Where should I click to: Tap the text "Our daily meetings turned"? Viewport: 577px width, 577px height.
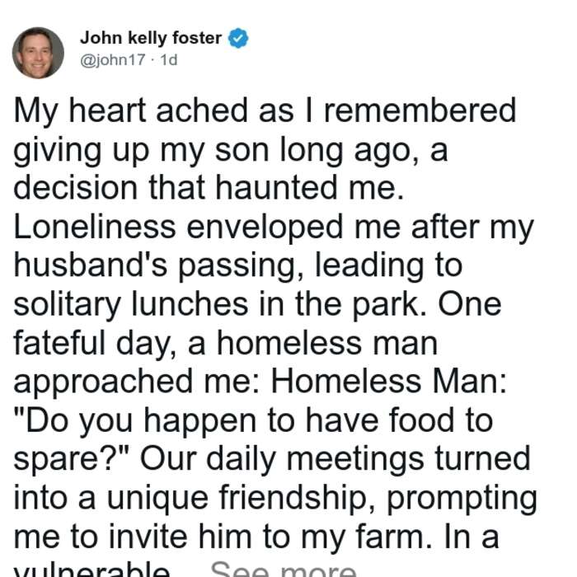click(335, 460)
